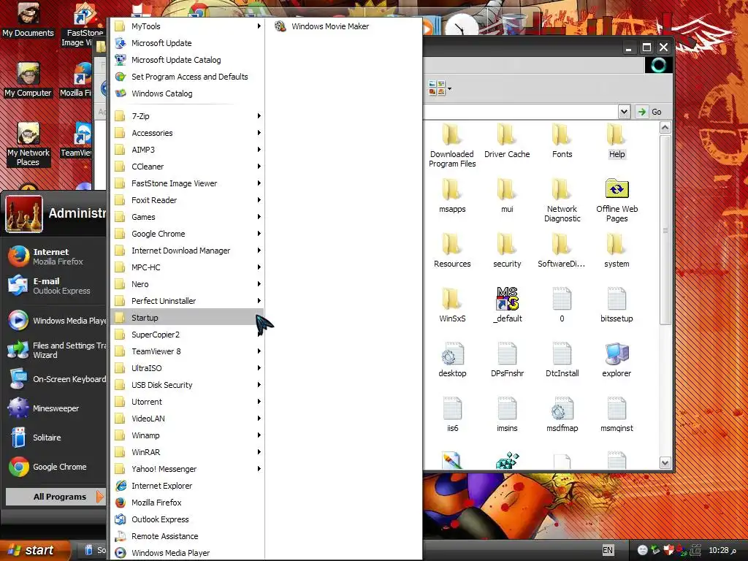Select the desktop settings file

pos(452,359)
